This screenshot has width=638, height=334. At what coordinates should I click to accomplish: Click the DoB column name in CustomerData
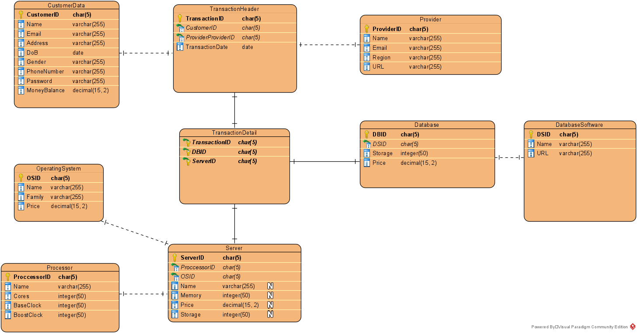[x=32, y=52]
